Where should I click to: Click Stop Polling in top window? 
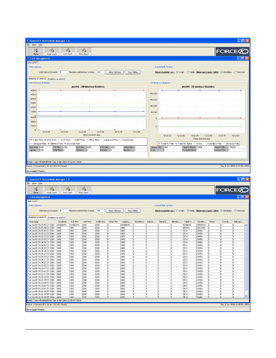[133, 72]
